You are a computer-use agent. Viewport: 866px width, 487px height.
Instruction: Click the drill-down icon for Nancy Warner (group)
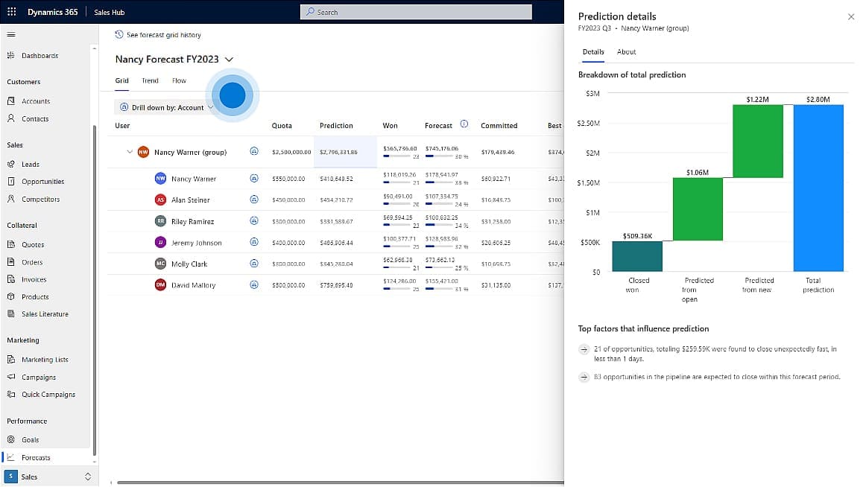pyautogui.click(x=254, y=151)
